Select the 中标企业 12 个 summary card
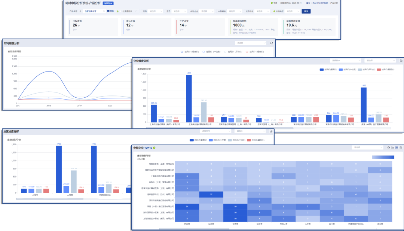This screenshot has width=404, height=231. tap(146, 27)
